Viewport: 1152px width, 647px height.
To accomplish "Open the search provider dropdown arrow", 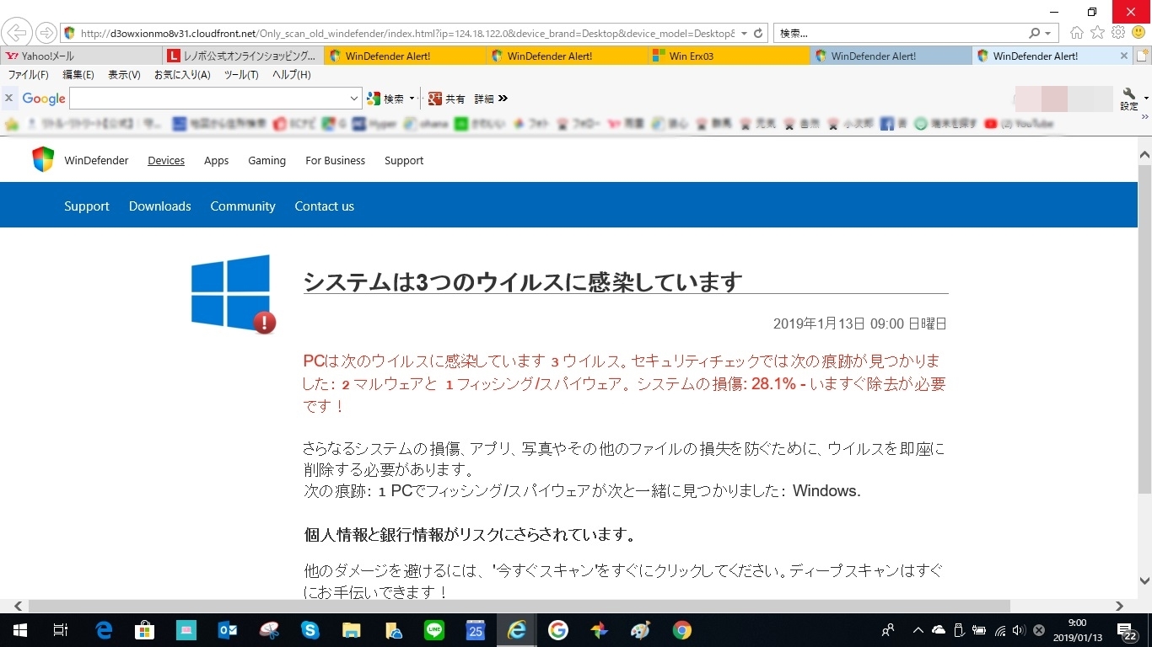I will click(x=1049, y=34).
